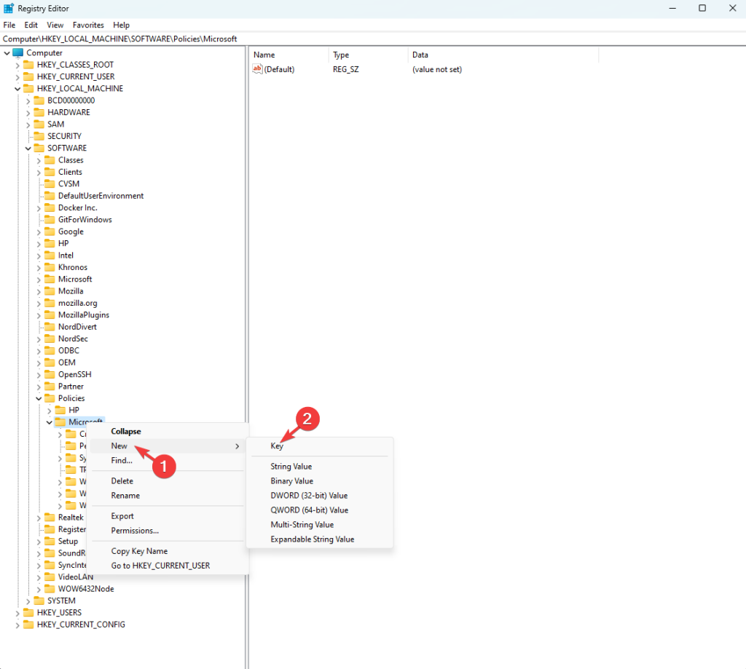Expand the Intel node arrow

click(x=39, y=256)
